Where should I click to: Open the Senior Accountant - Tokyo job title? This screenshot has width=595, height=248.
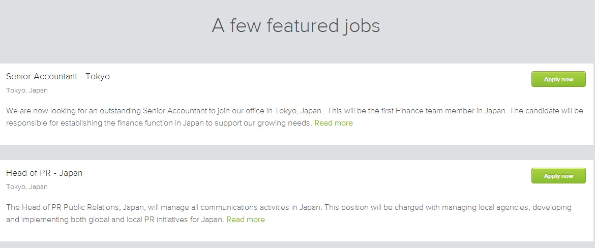click(x=58, y=77)
